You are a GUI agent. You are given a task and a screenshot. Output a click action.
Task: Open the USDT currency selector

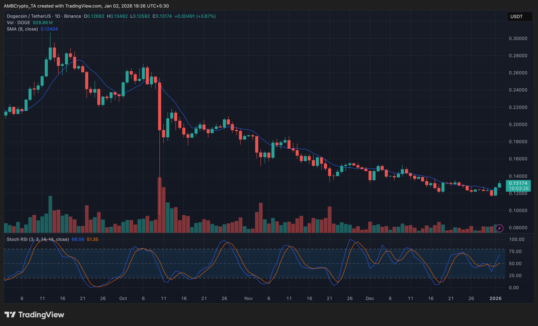[x=519, y=17]
